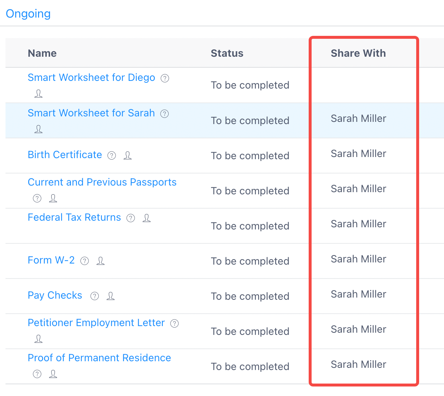This screenshot has width=444, height=396.
Task: Click person icon next to Pay Checks
Action: (x=111, y=296)
